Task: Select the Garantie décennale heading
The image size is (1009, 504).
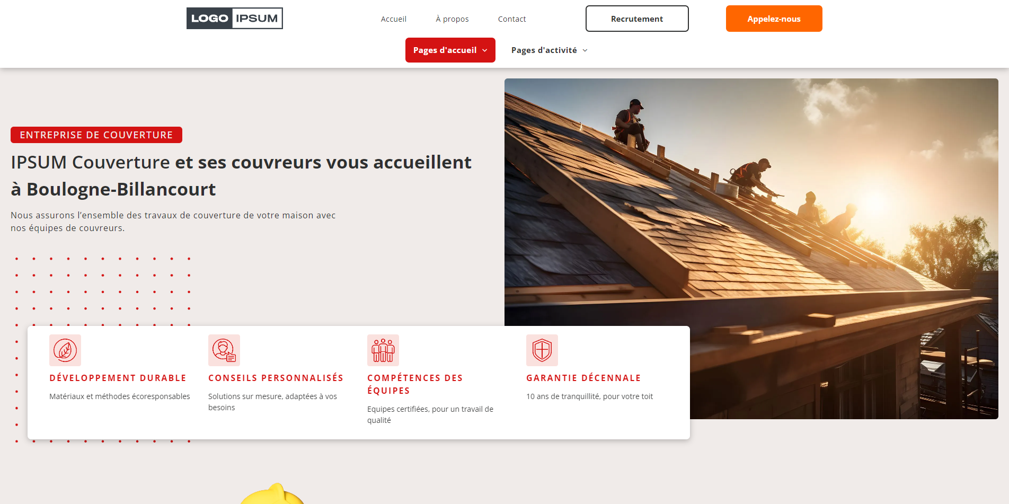Action: (583, 378)
